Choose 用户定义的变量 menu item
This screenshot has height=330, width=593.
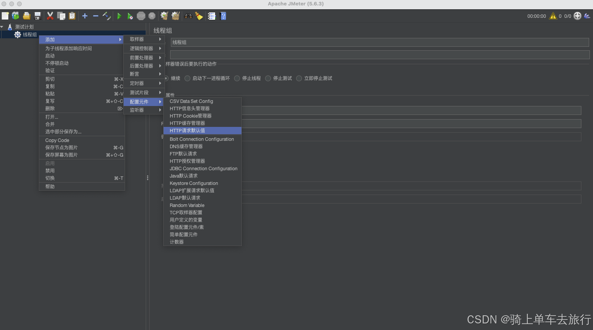click(x=202, y=220)
